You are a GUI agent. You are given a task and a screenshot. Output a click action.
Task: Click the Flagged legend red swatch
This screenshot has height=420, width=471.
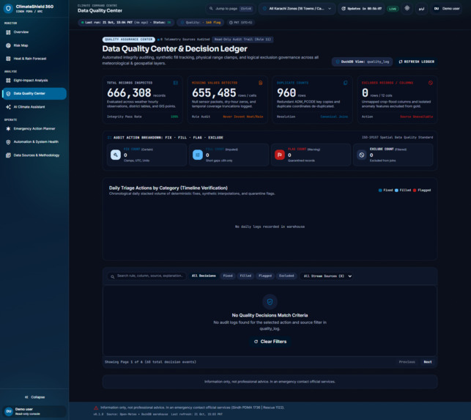click(x=415, y=191)
